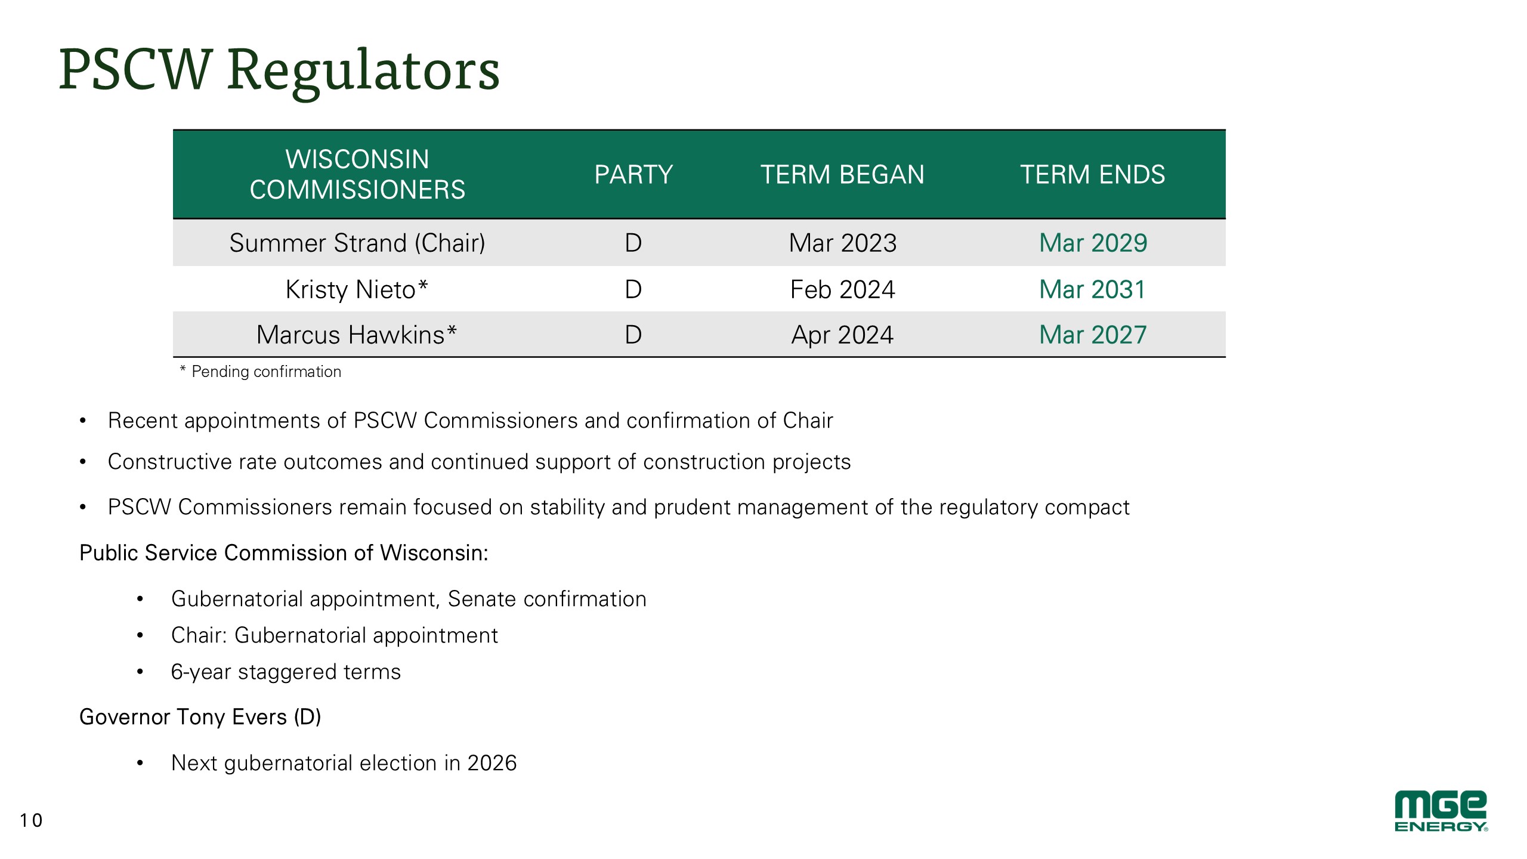Click the Constructive rate outcomes bullet
The width and height of the screenshot is (1527, 859).
pyautogui.click(x=479, y=462)
